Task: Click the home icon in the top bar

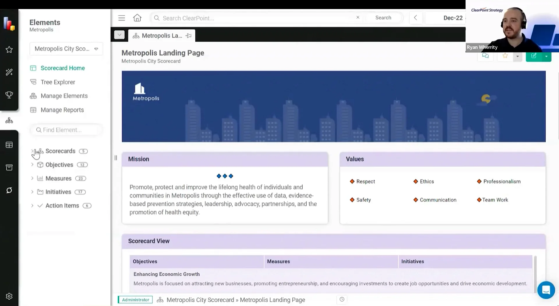Action: (137, 17)
